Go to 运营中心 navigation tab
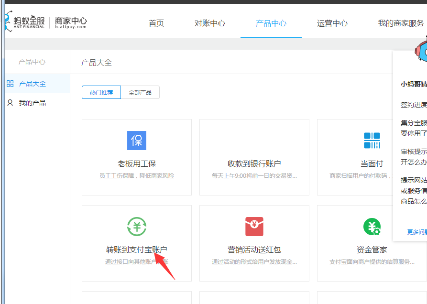Viewport: 427px width, 304px height. [332, 23]
